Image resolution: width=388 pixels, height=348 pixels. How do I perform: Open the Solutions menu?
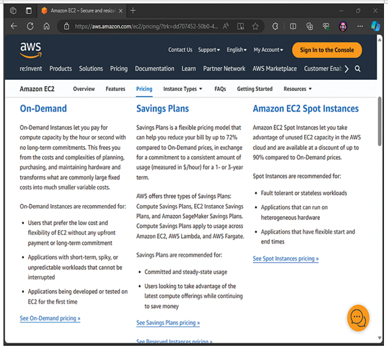point(91,69)
